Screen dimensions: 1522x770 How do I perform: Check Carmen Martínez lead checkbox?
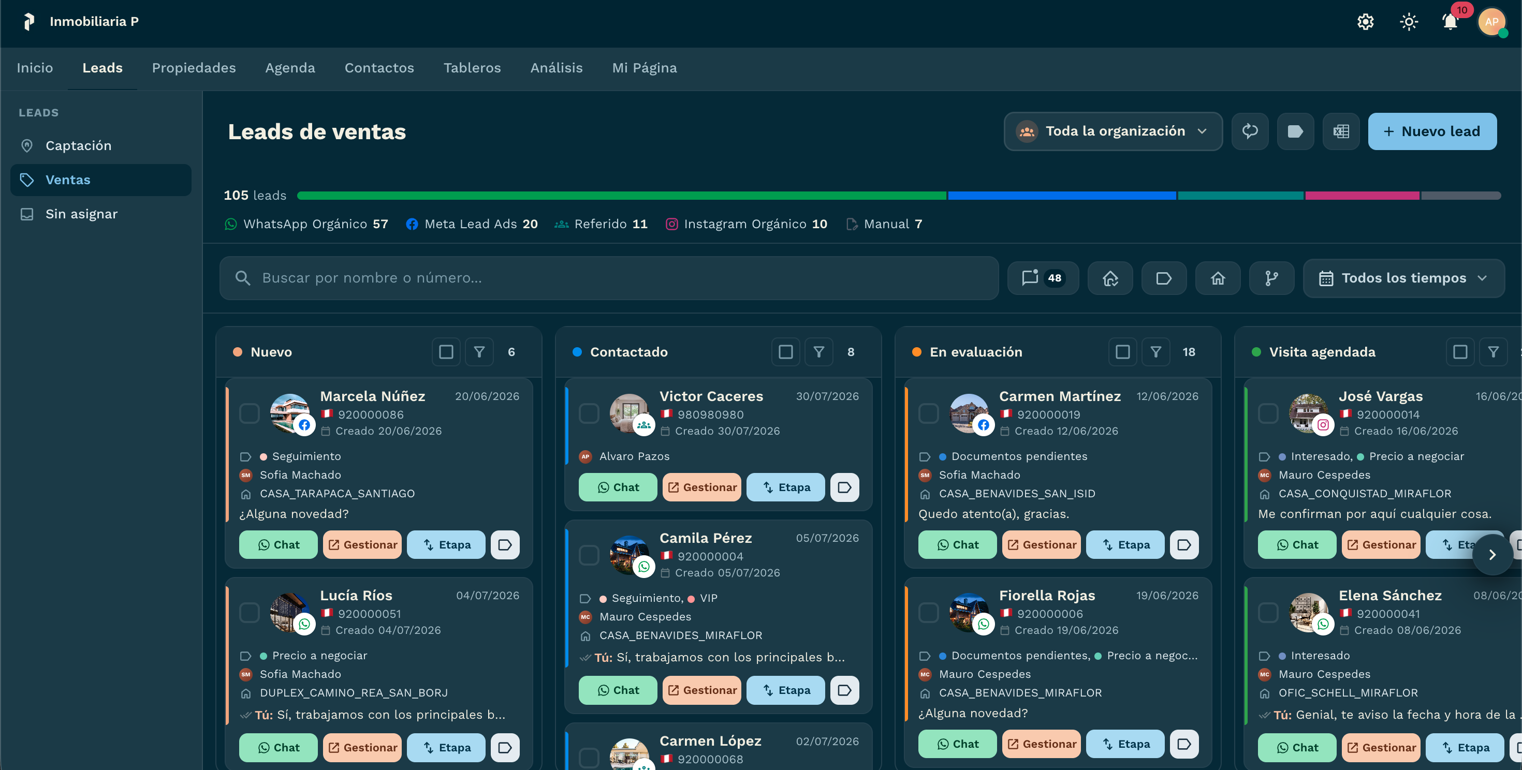(928, 413)
